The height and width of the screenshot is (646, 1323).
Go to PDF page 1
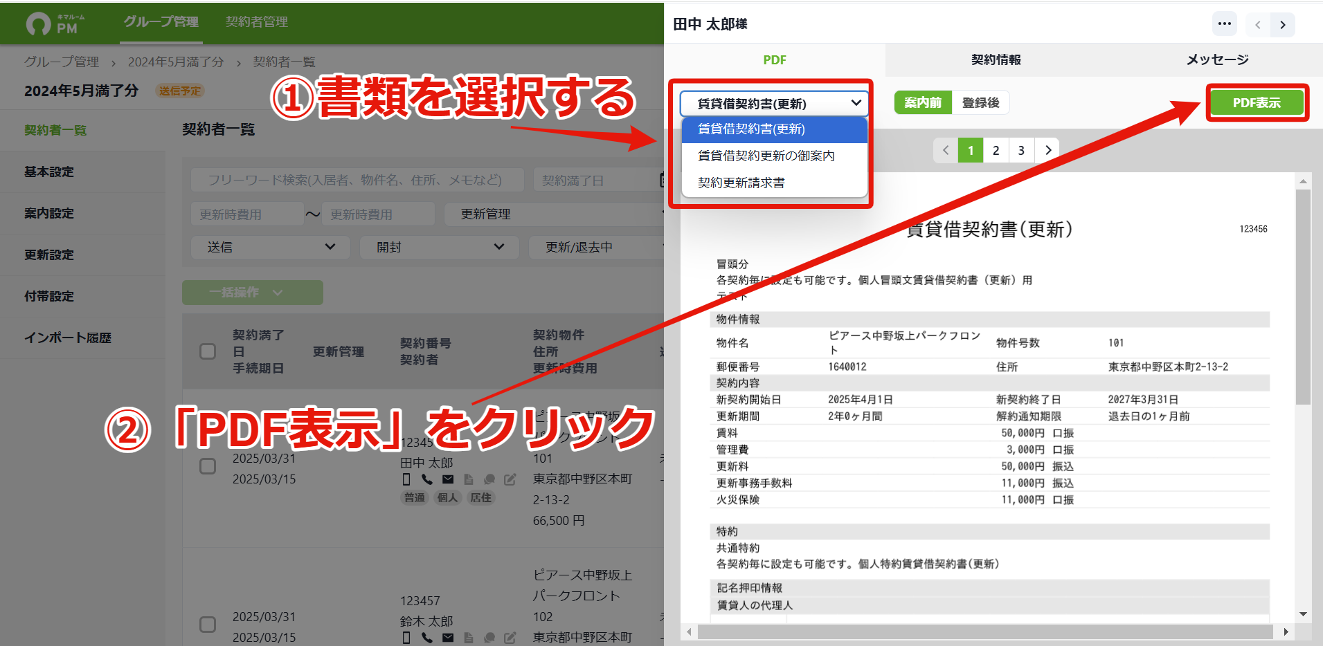click(x=971, y=150)
